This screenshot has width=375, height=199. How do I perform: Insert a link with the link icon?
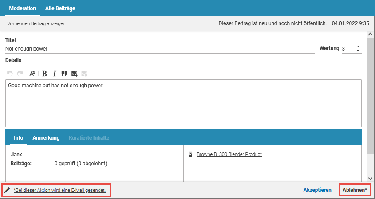75,74
